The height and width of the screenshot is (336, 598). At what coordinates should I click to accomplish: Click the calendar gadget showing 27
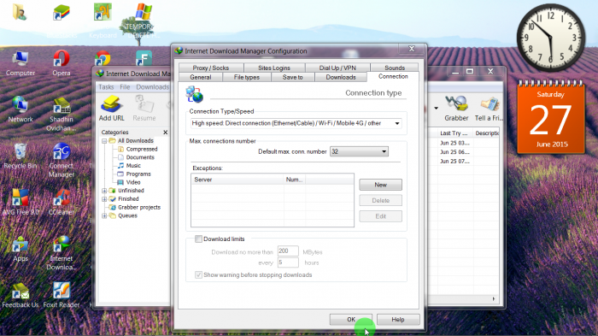point(551,116)
